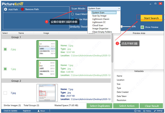Select the Similar Match radio button

[72, 19]
